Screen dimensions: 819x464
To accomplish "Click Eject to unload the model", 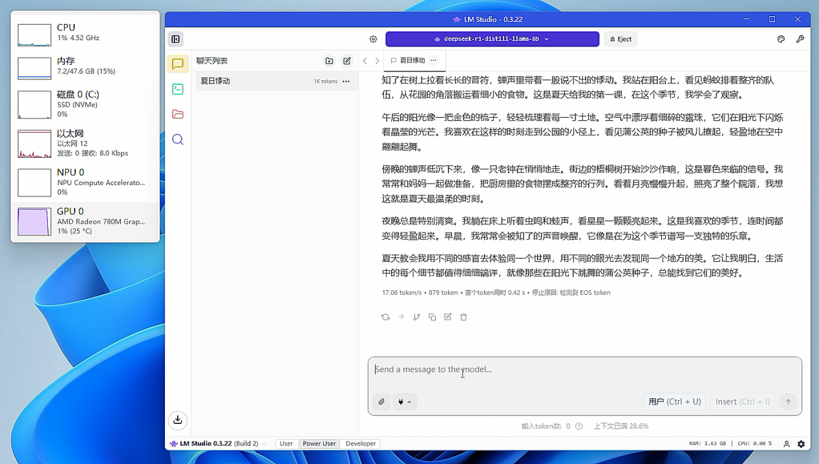I will [620, 39].
